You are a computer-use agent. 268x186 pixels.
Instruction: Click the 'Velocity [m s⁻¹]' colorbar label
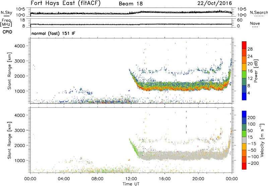262,140
